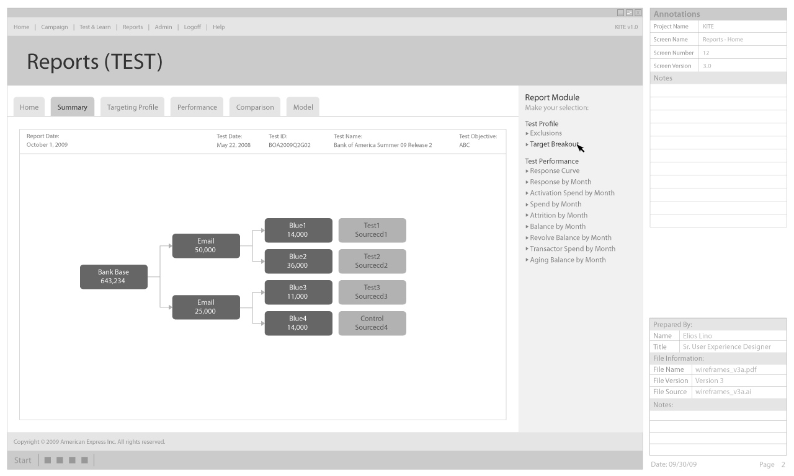Select the Control Sourcecd4 box
Screen dimensions: 794x476
point(372,323)
